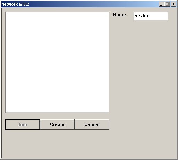
Task: Click the Cancel button
Action: click(92, 125)
